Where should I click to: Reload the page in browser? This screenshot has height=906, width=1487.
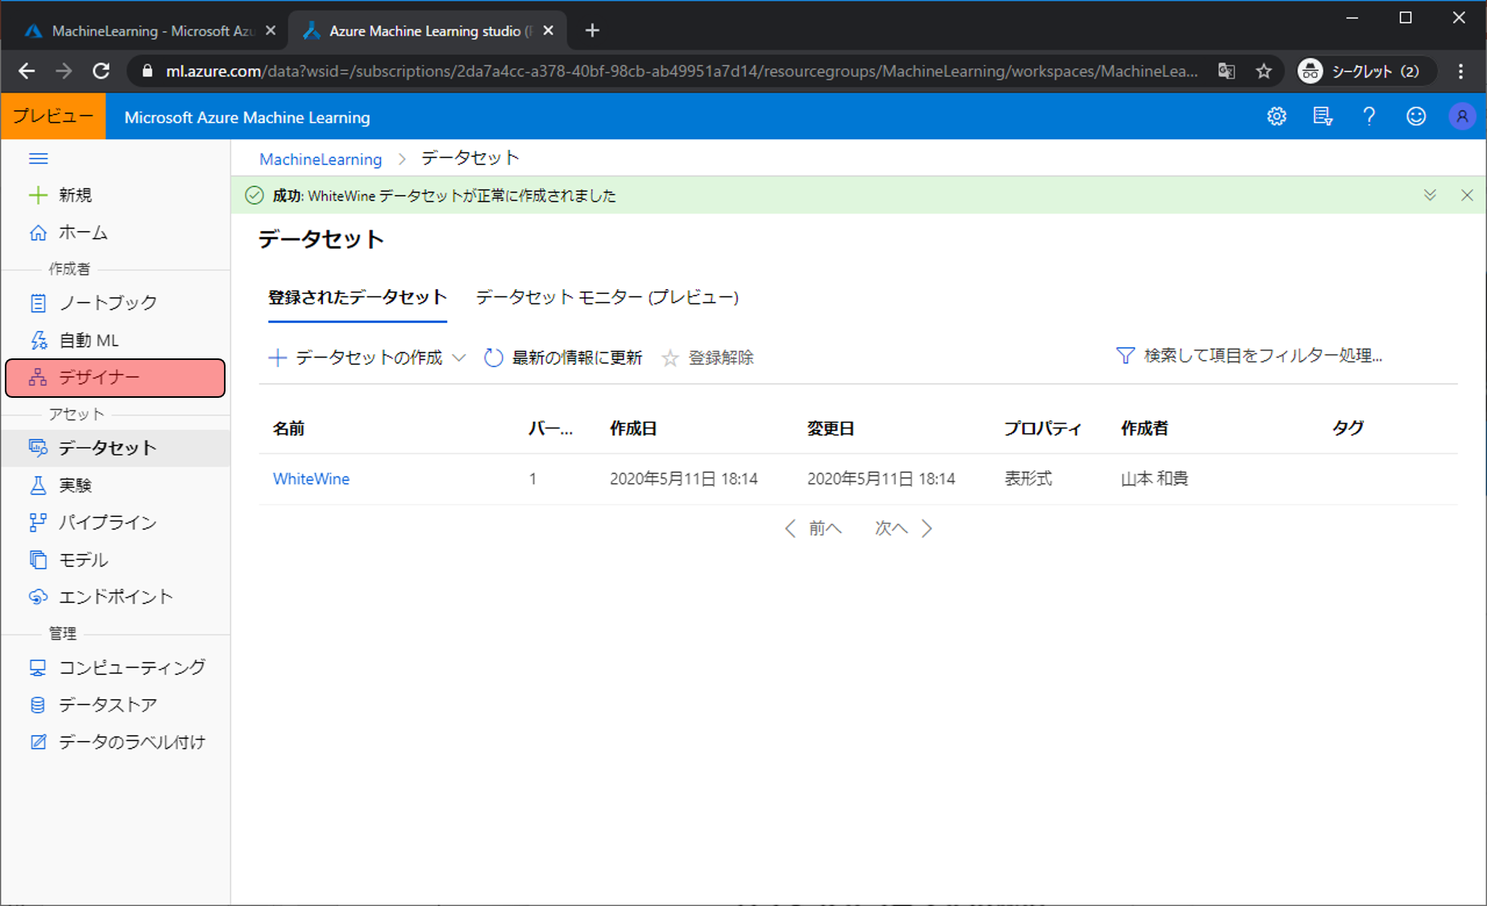click(x=101, y=72)
